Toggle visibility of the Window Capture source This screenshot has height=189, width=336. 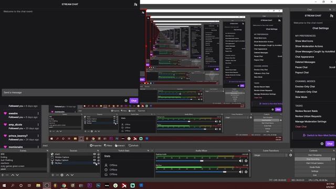pos(94,157)
